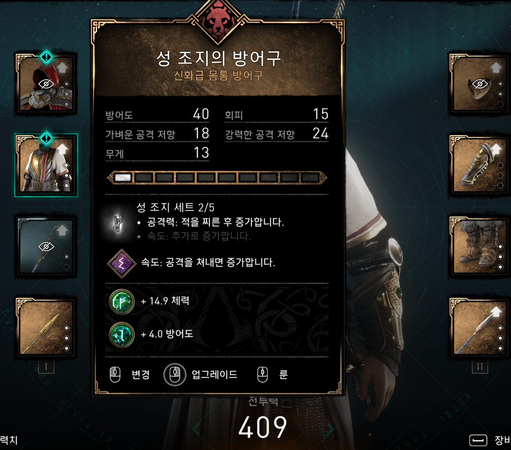Screen dimensions: 511x450
Task: Click the green rune for +14.9 체력
Action: (121, 302)
